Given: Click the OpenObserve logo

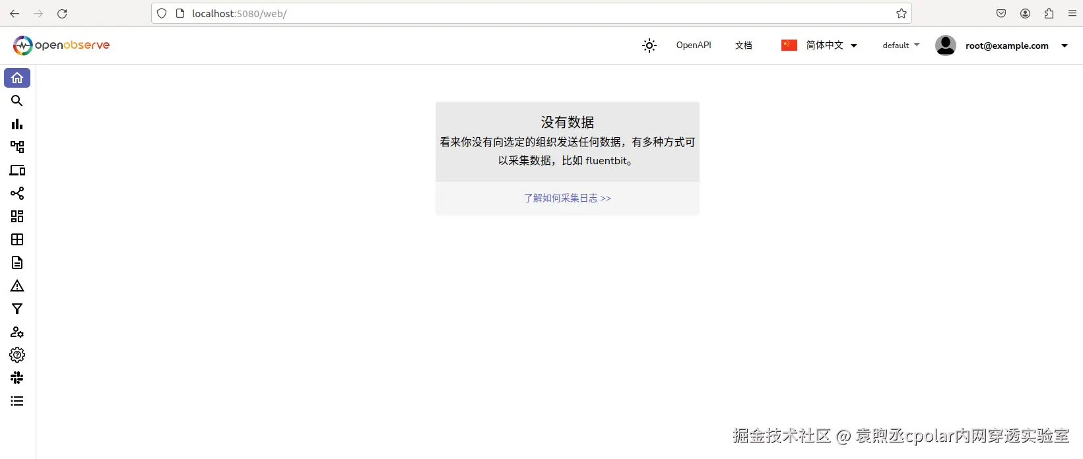Looking at the screenshot, I should click(x=61, y=46).
